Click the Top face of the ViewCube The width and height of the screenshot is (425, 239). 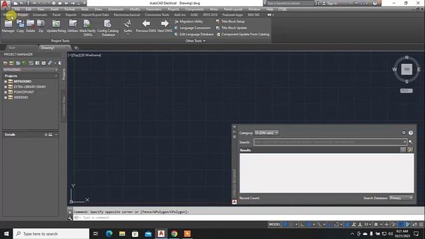(x=406, y=69)
